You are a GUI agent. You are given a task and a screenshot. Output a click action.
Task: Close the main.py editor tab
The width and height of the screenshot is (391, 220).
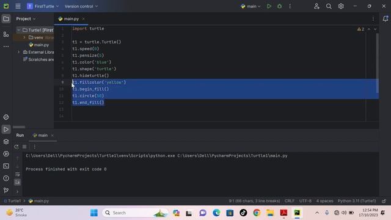(83, 19)
